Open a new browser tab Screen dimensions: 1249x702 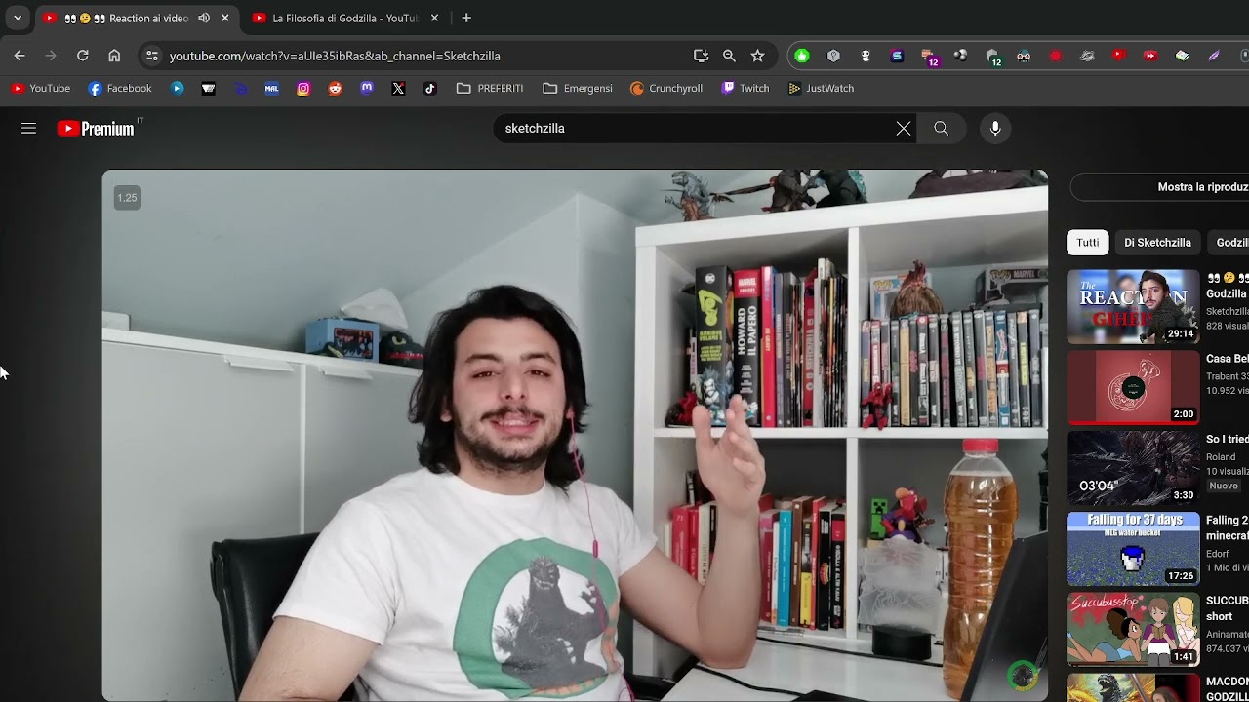[466, 18]
